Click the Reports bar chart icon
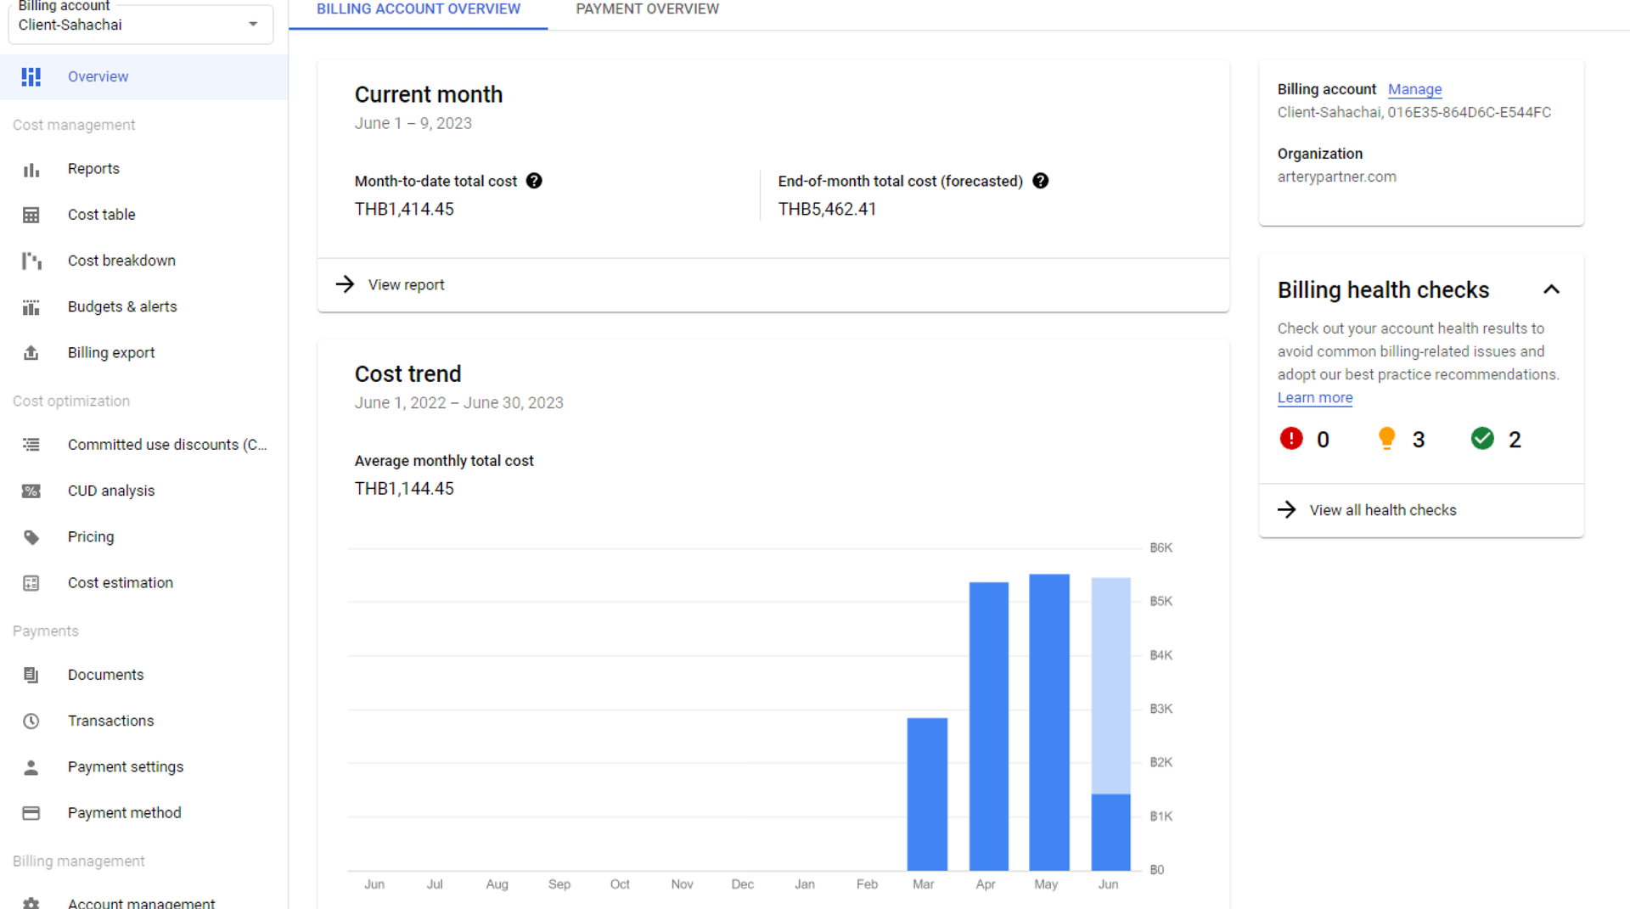 click(x=31, y=170)
